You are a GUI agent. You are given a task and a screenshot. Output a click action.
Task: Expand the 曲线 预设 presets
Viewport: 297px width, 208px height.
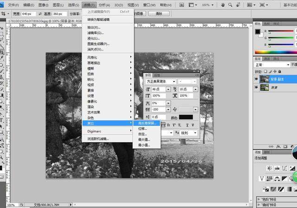tap(259, 205)
